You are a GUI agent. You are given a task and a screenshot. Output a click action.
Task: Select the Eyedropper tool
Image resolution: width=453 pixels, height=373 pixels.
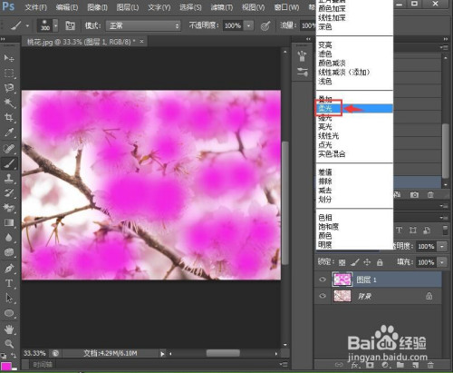point(9,133)
